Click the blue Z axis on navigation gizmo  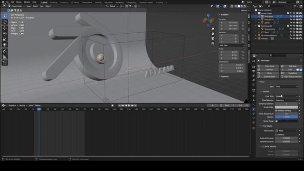click(208, 15)
